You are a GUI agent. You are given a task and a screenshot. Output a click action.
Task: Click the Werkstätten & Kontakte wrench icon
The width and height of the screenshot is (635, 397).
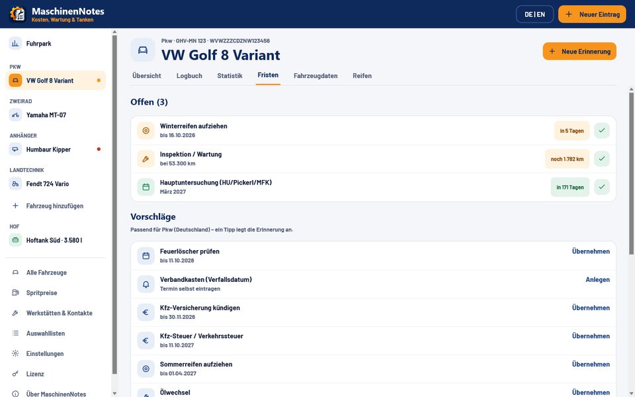pyautogui.click(x=15, y=313)
